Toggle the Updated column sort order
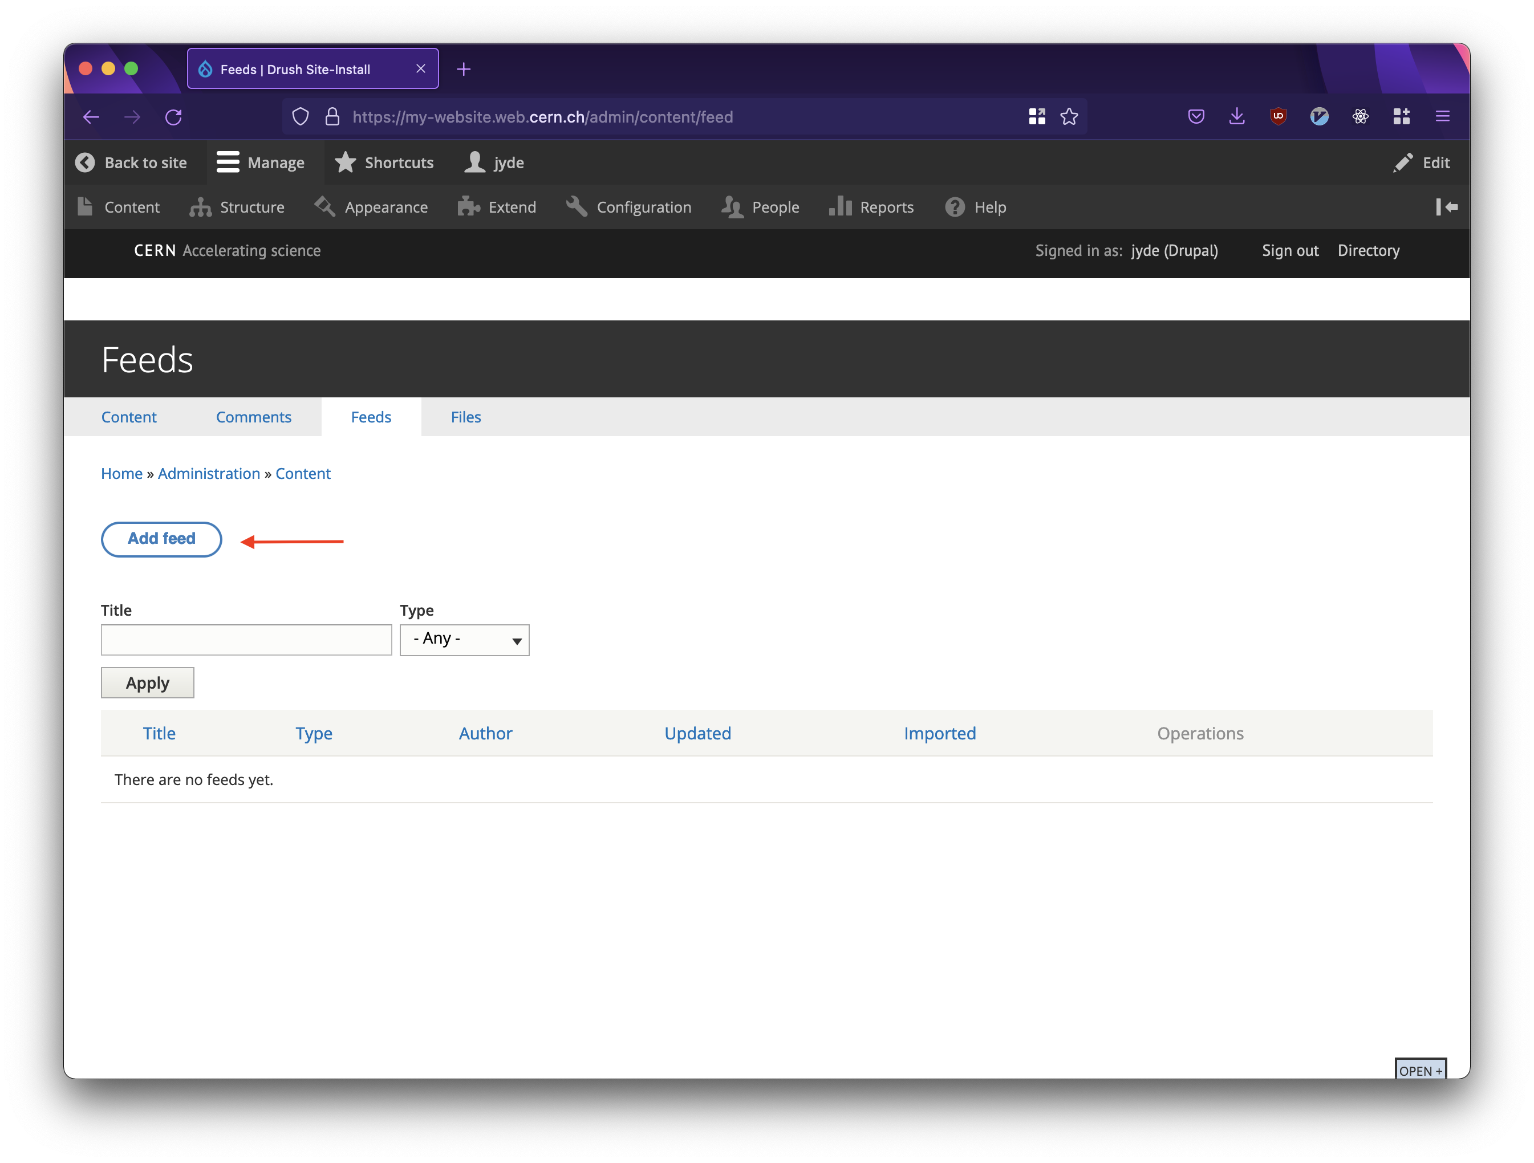Image resolution: width=1534 pixels, height=1163 pixels. pyautogui.click(x=697, y=732)
